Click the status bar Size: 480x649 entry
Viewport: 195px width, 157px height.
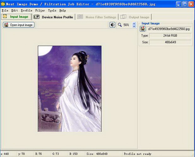(x=97, y=154)
